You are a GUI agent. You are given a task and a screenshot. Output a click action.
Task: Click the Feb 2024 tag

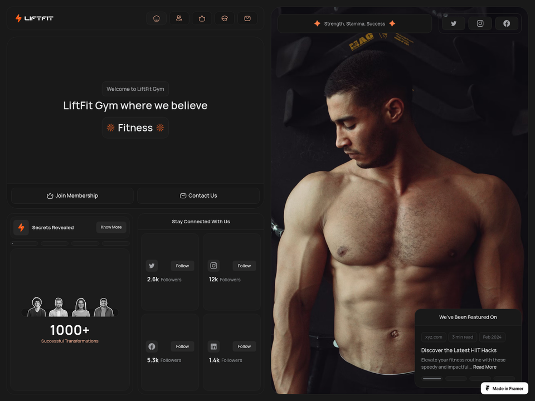tap(492, 337)
